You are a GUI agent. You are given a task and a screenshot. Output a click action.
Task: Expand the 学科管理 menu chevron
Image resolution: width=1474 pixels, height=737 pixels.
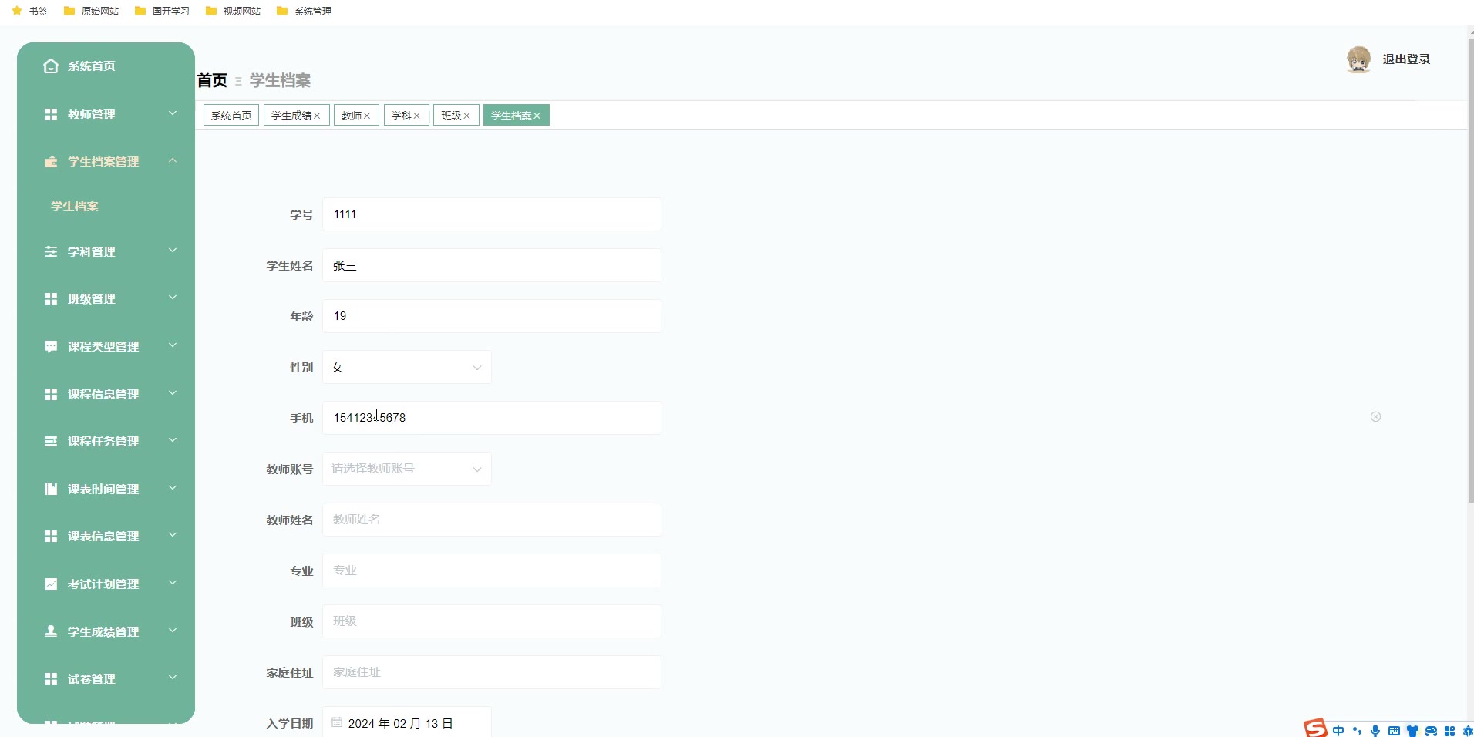pos(173,251)
